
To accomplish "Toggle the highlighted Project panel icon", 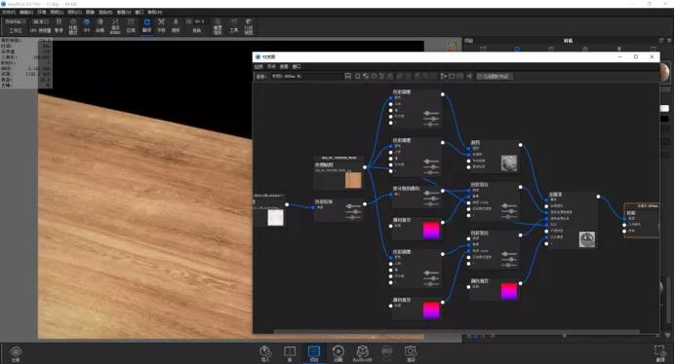I will coord(314,353).
